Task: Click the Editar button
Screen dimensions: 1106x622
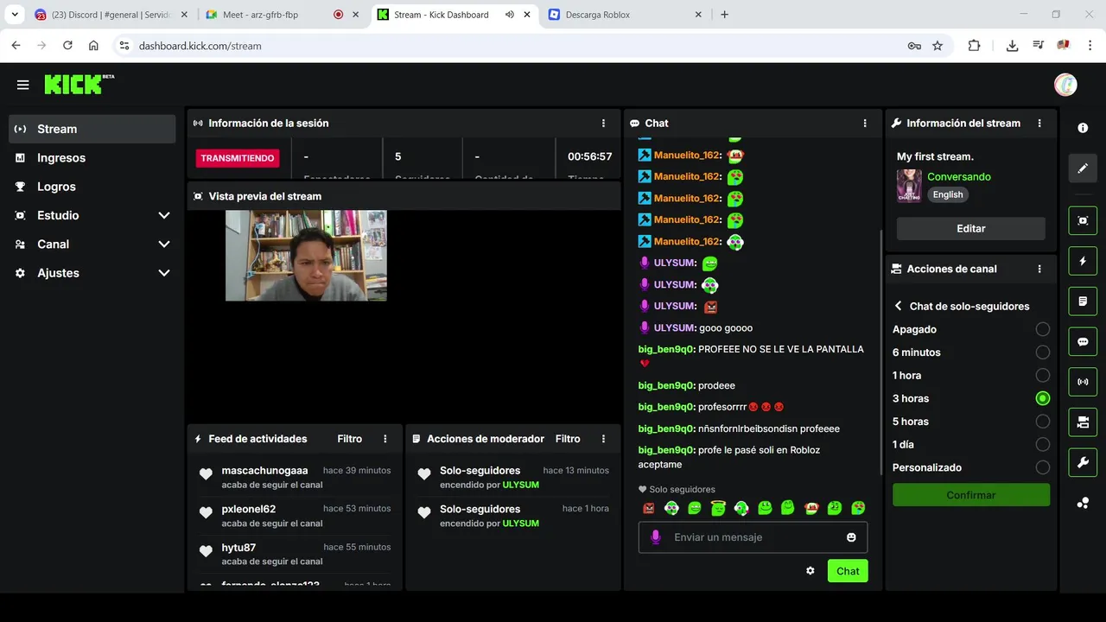Action: tap(970, 229)
